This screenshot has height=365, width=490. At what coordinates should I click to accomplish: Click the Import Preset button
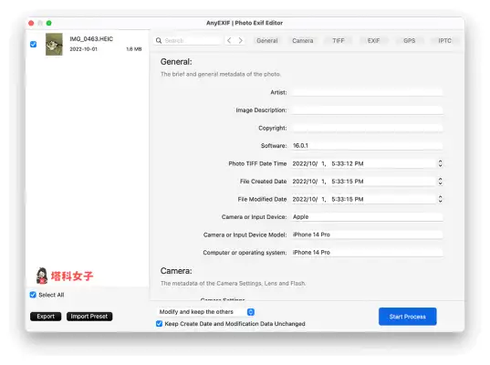pyautogui.click(x=89, y=317)
